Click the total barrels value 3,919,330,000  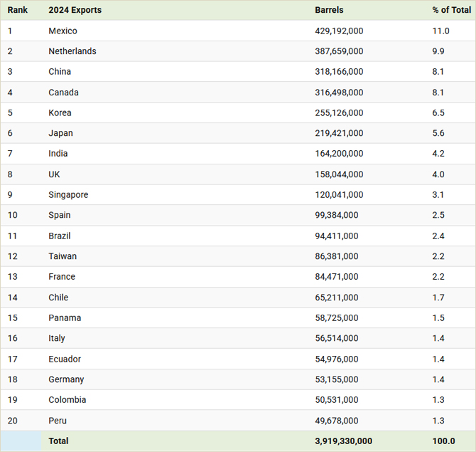pyautogui.click(x=343, y=441)
